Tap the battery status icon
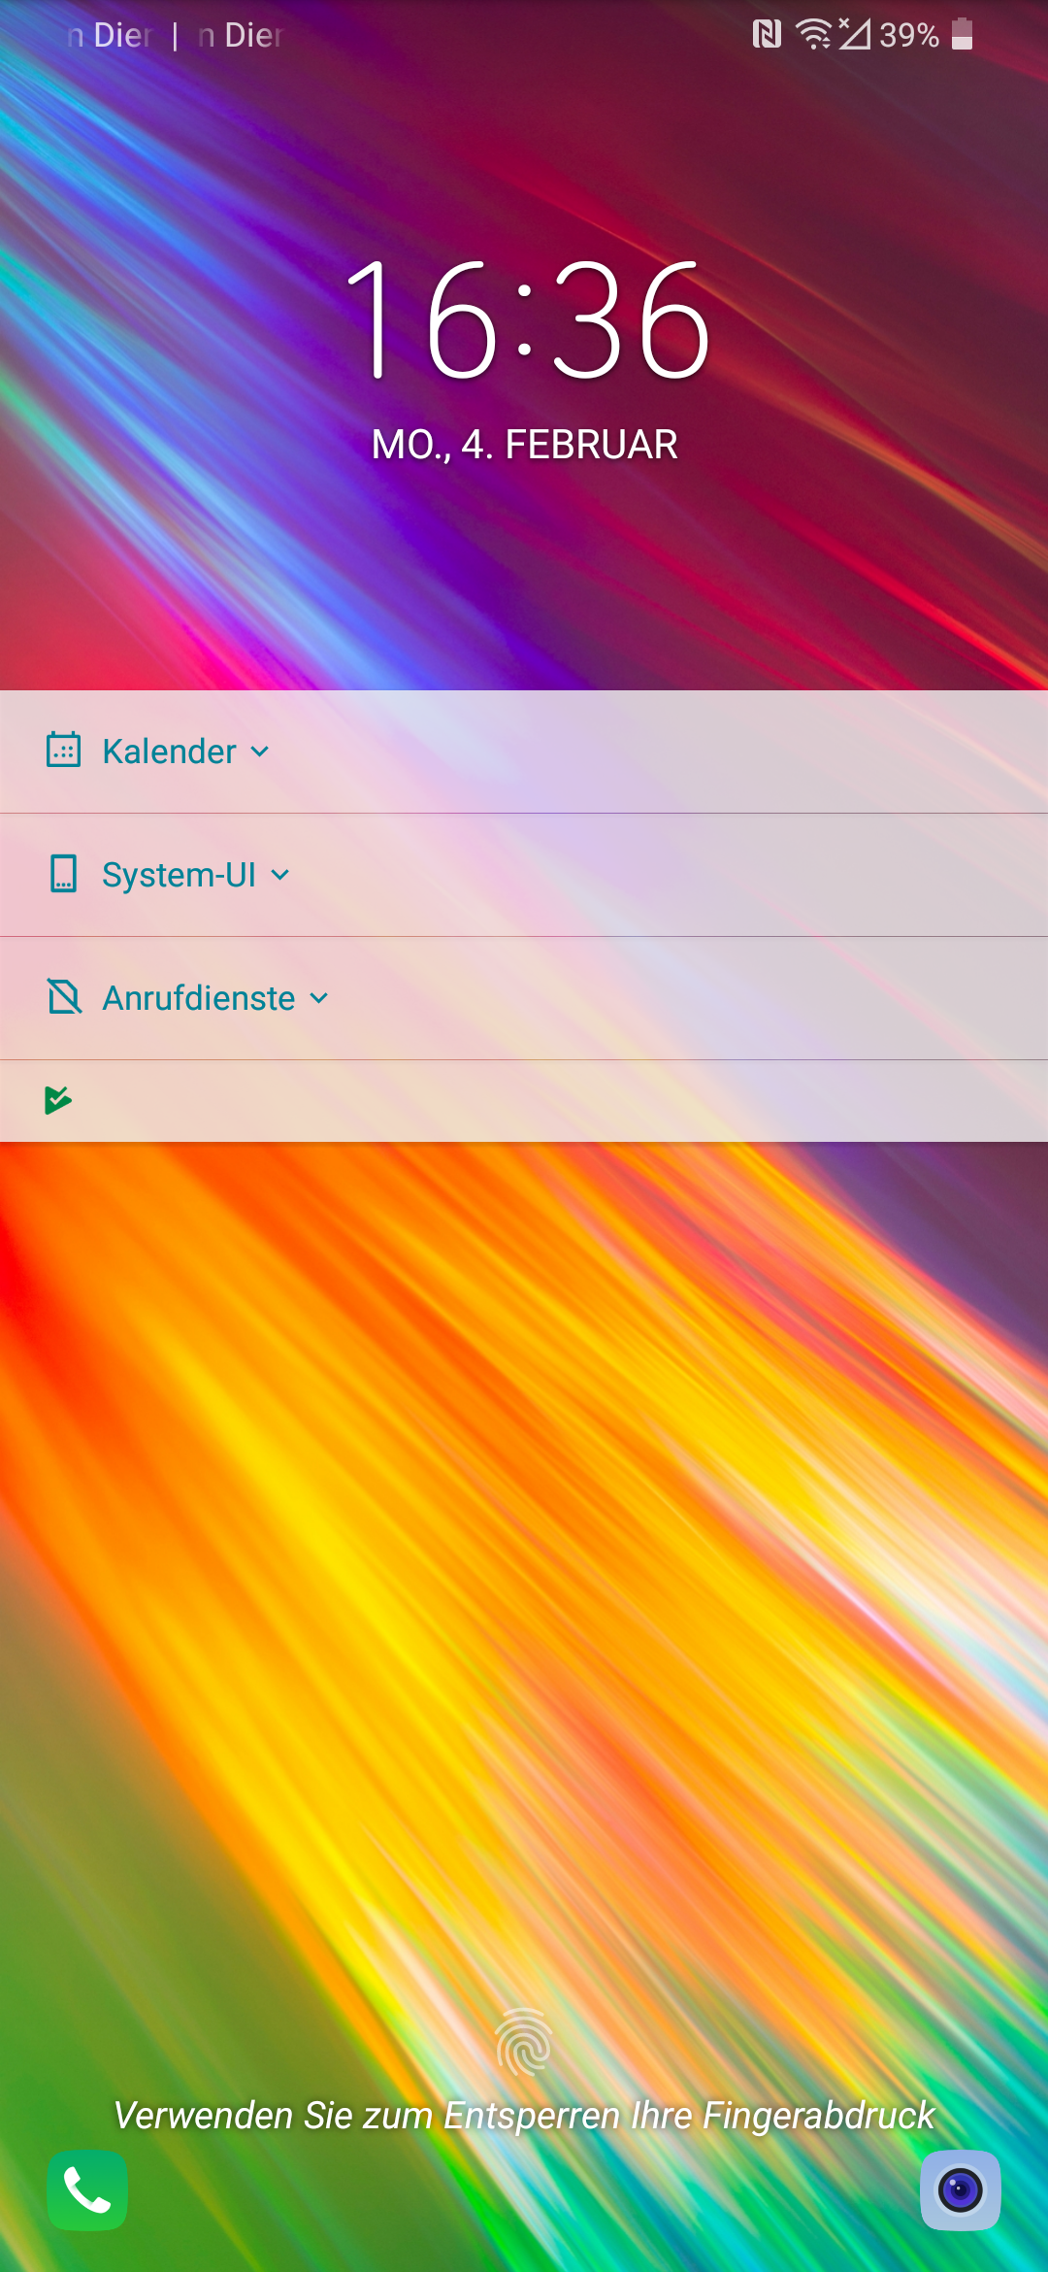1048x2272 pixels. [962, 34]
